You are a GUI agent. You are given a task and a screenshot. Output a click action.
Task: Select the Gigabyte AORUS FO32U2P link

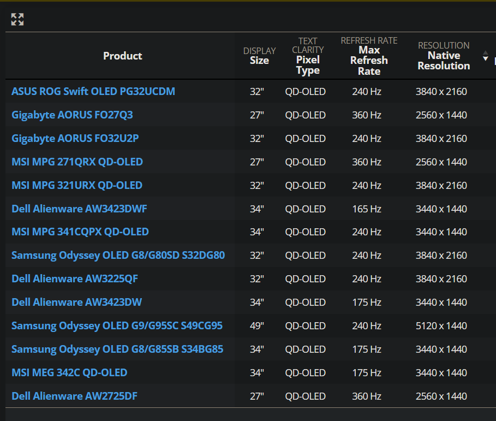(x=75, y=138)
